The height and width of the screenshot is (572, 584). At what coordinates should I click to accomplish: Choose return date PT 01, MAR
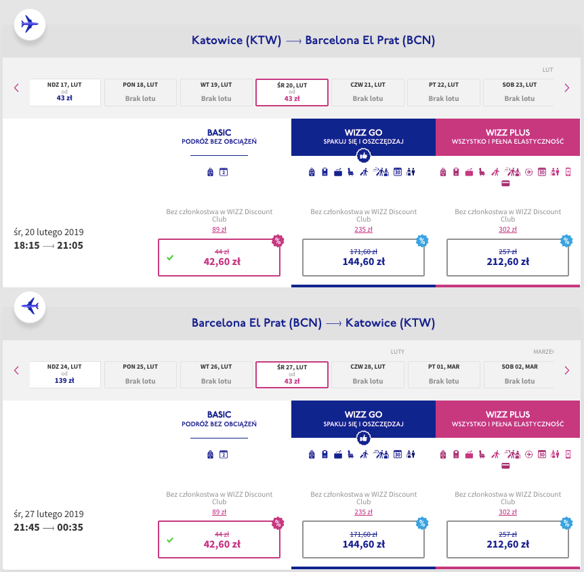tap(444, 375)
